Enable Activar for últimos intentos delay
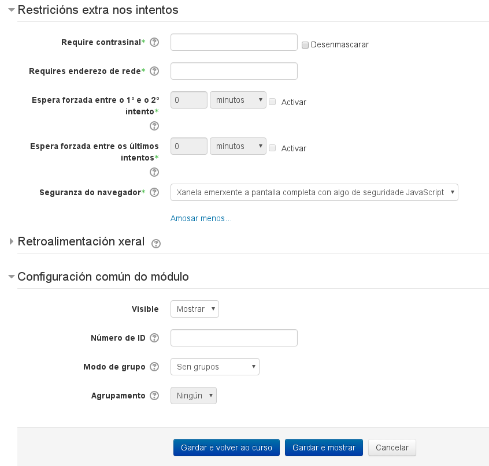Image resolution: width=489 pixels, height=466 pixels. tap(272, 147)
